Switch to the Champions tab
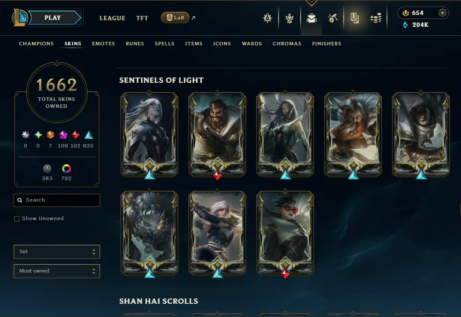 [x=36, y=44]
